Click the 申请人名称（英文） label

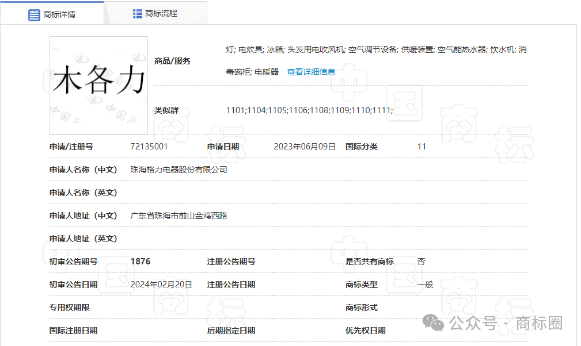(x=83, y=193)
